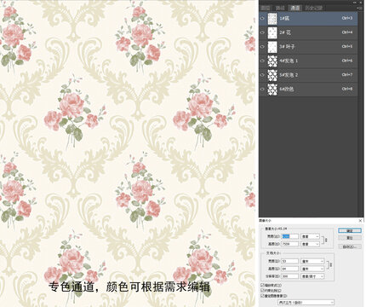Click the resolution input showing 300

290,276
